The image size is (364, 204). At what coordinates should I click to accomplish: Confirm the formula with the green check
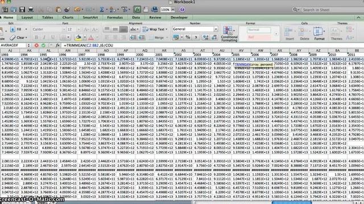43,45
